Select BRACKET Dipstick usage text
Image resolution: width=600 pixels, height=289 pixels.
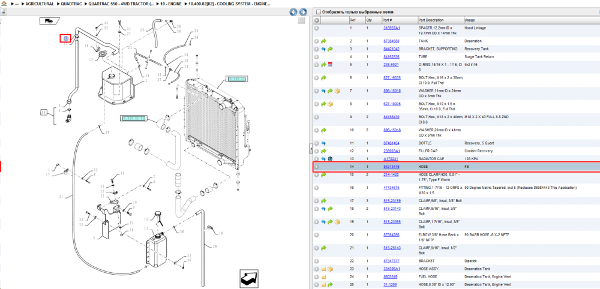pyautogui.click(x=471, y=261)
